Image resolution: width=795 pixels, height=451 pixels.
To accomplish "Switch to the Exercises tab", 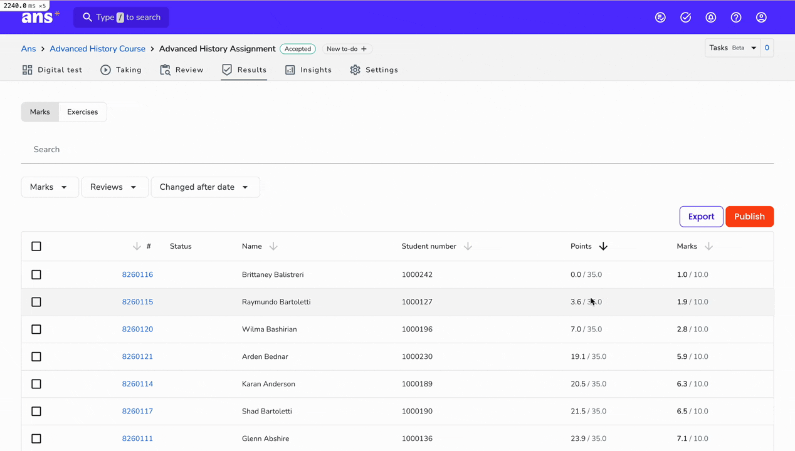I will coord(83,112).
